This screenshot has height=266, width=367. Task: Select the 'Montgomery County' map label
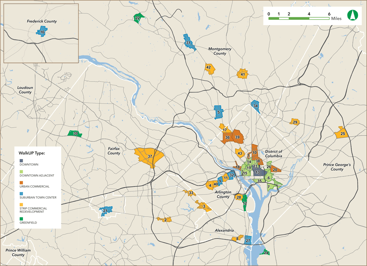coord(220,51)
